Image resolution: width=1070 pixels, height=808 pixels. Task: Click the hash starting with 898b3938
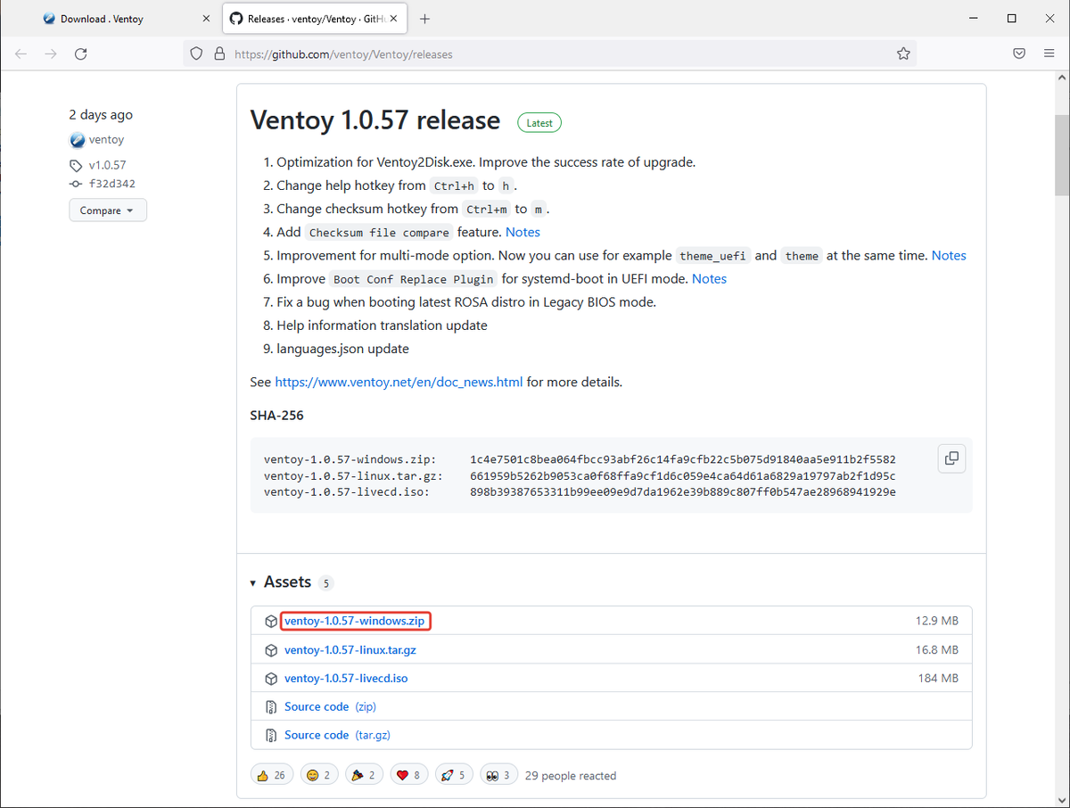[x=683, y=492]
